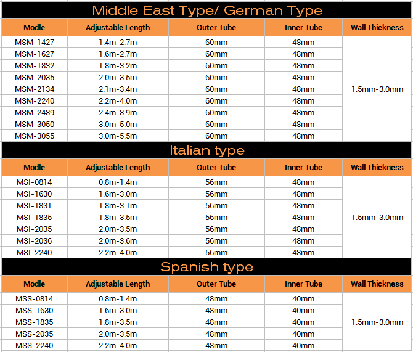413x352 pixels.
Task: Select the MSI-0814 model cell
Action: pyautogui.click(x=35, y=182)
